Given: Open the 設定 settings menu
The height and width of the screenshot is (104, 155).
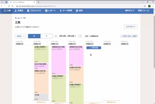Looking at the screenshot, I should (79, 11).
